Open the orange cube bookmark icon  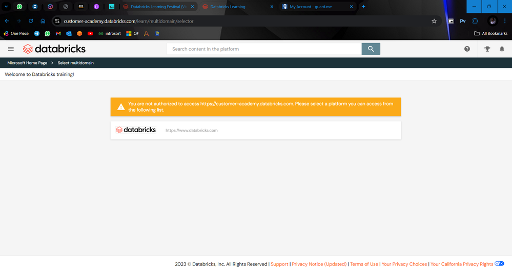[x=79, y=33]
